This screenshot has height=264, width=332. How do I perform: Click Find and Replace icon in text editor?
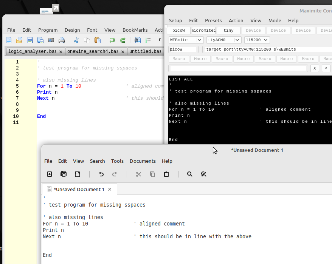pyautogui.click(x=203, y=174)
